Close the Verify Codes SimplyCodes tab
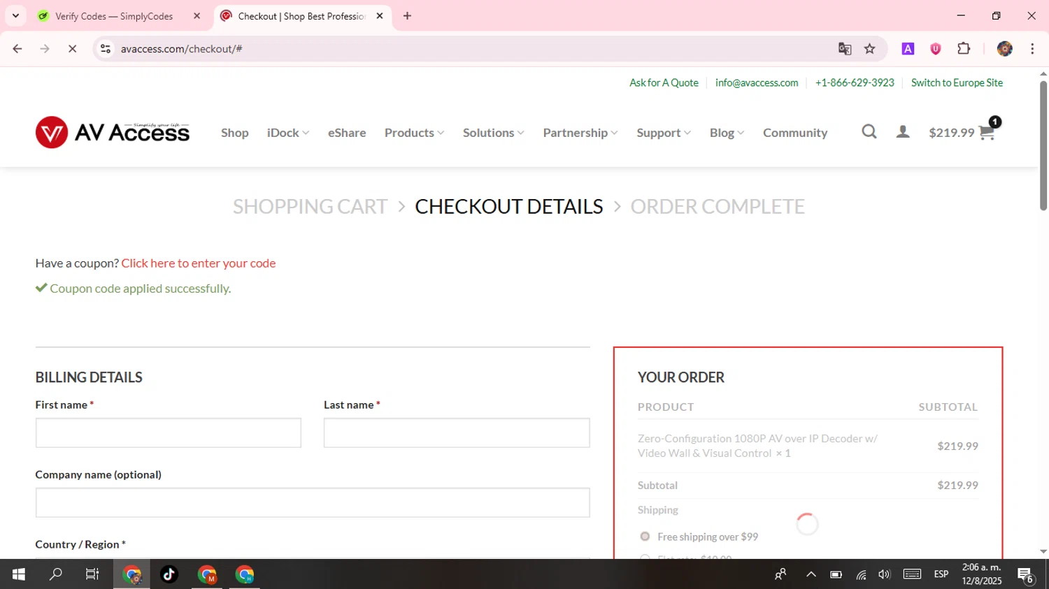Screen dimensions: 1049x589 coord(197,16)
